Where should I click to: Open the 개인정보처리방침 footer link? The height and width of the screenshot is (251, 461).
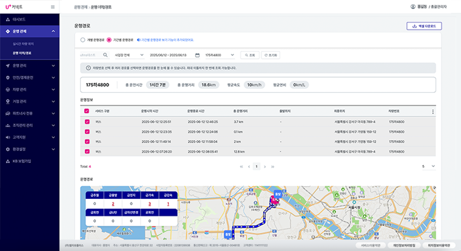pos(404,246)
